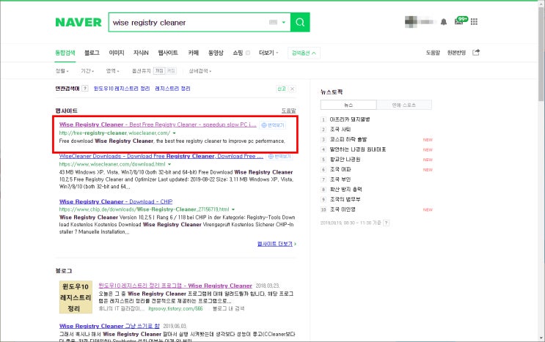
Task: Expand arrow next to wisecleaner.com/download.html URL
Action: click(x=169, y=165)
